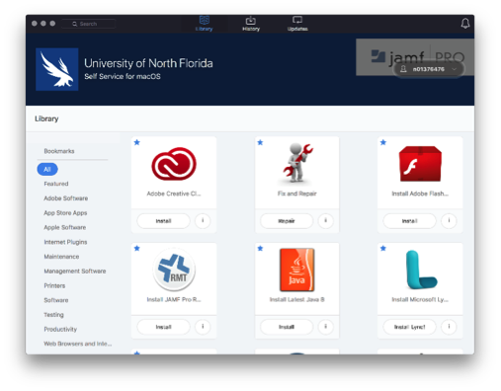The image size is (501, 391).
Task: Show info for Fix and Repair
Action: [325, 221]
